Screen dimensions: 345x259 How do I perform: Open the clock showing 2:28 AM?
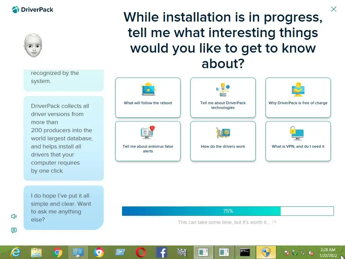328,252
